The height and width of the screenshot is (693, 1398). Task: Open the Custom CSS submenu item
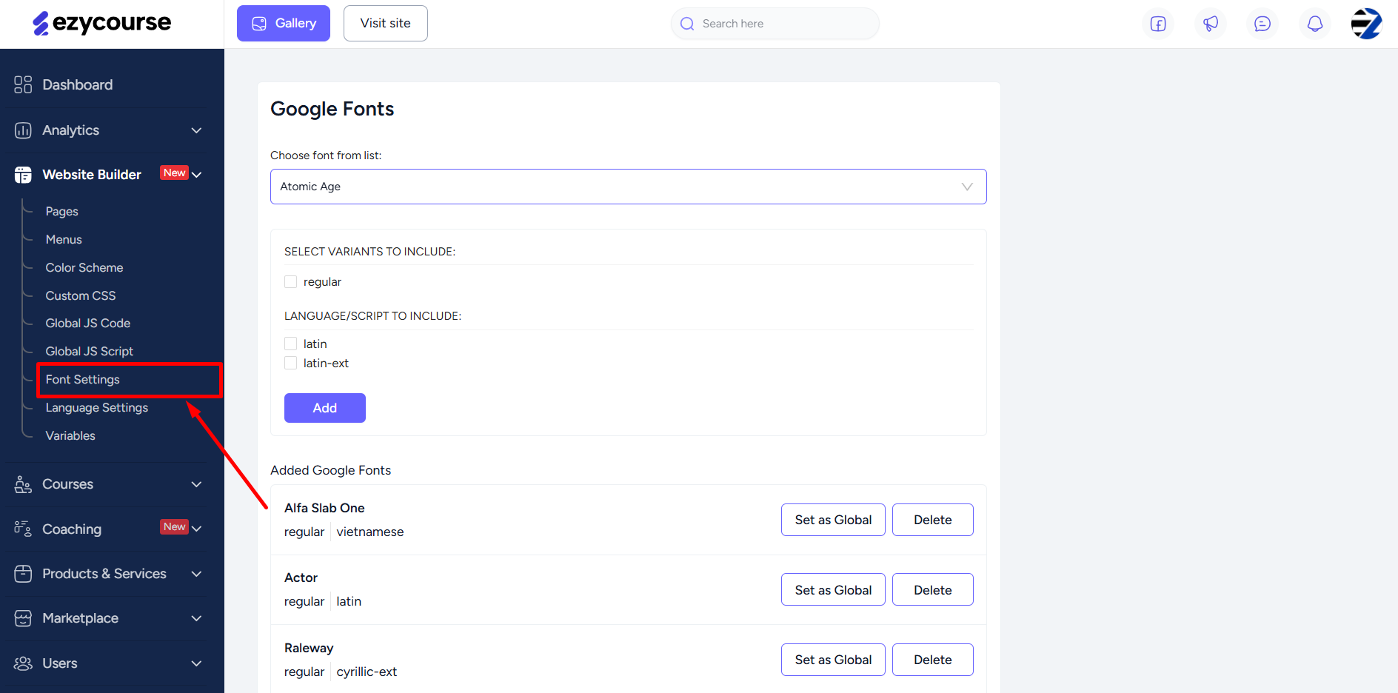click(81, 296)
